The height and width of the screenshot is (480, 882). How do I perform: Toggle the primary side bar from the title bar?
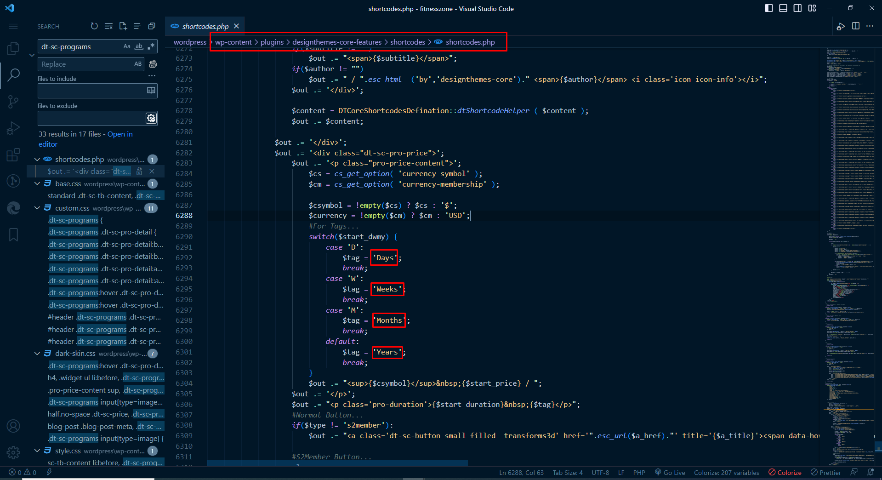click(769, 8)
